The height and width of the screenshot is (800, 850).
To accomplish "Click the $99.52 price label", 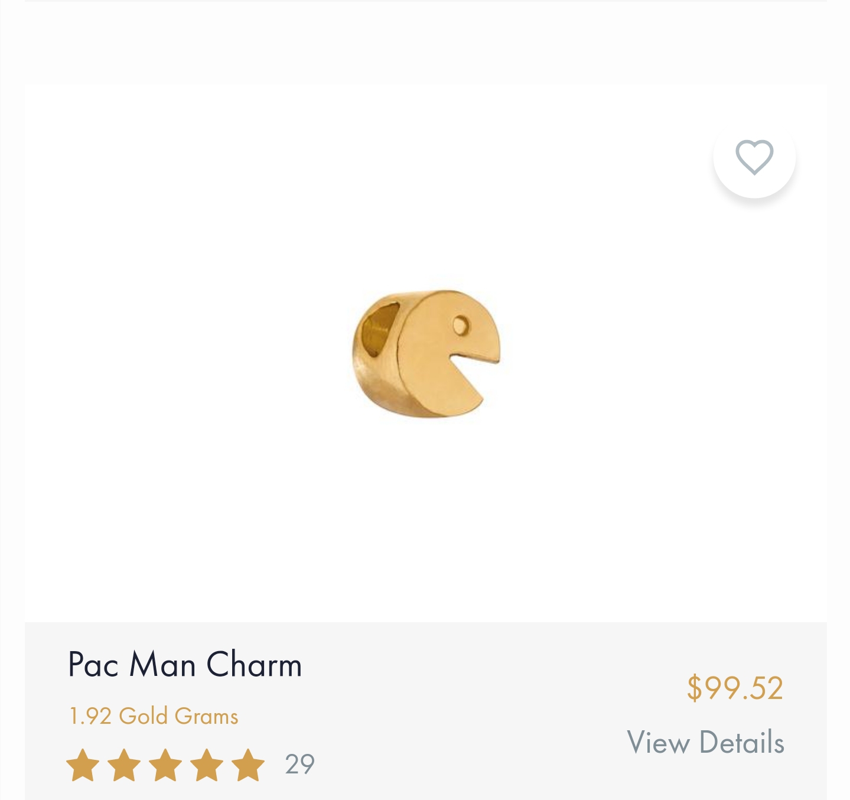I will pos(735,688).
